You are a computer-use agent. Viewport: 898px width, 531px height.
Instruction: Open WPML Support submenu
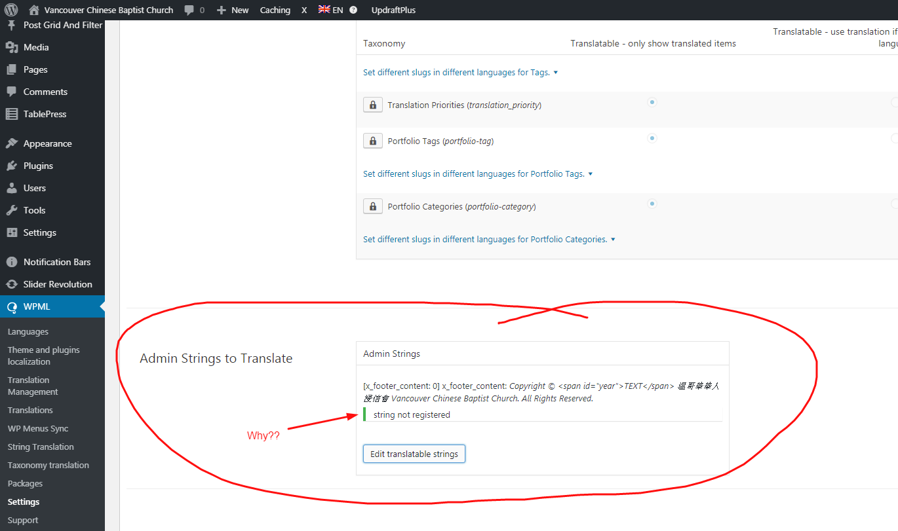click(x=23, y=521)
